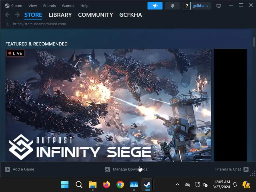Open the Steam menu
Viewport: 256px width, 192px height.
pos(16,6)
